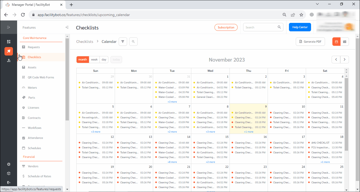Switch to calendar view toggle
The image size is (360, 192).
pos(336,42)
